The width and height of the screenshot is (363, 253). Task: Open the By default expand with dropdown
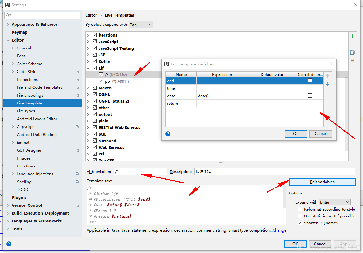coord(141,25)
